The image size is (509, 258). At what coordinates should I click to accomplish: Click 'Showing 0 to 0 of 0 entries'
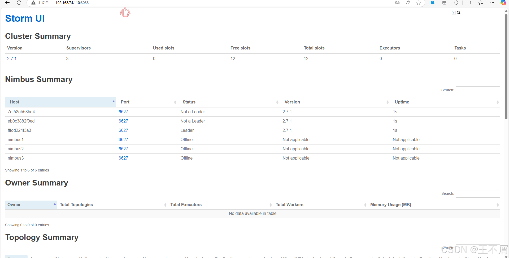(x=27, y=225)
